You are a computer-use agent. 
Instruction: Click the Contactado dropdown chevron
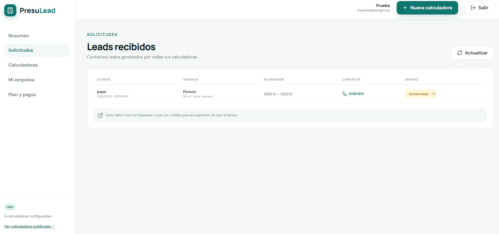(x=434, y=94)
